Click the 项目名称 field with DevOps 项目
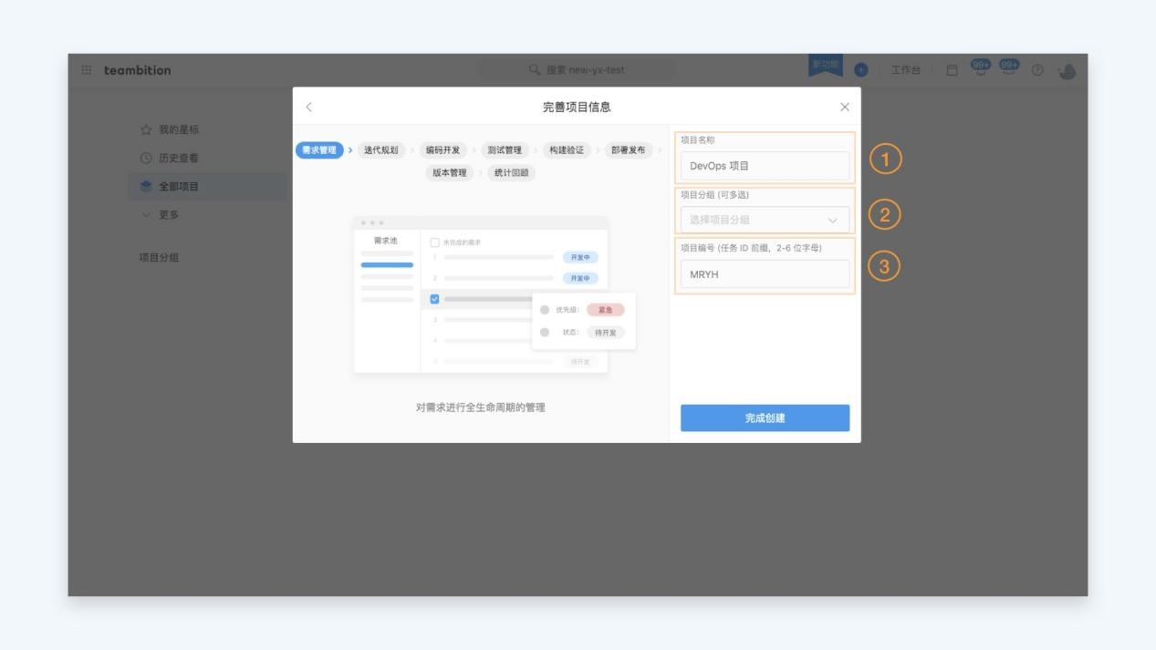This screenshot has height=650, width=1156. [x=765, y=166]
